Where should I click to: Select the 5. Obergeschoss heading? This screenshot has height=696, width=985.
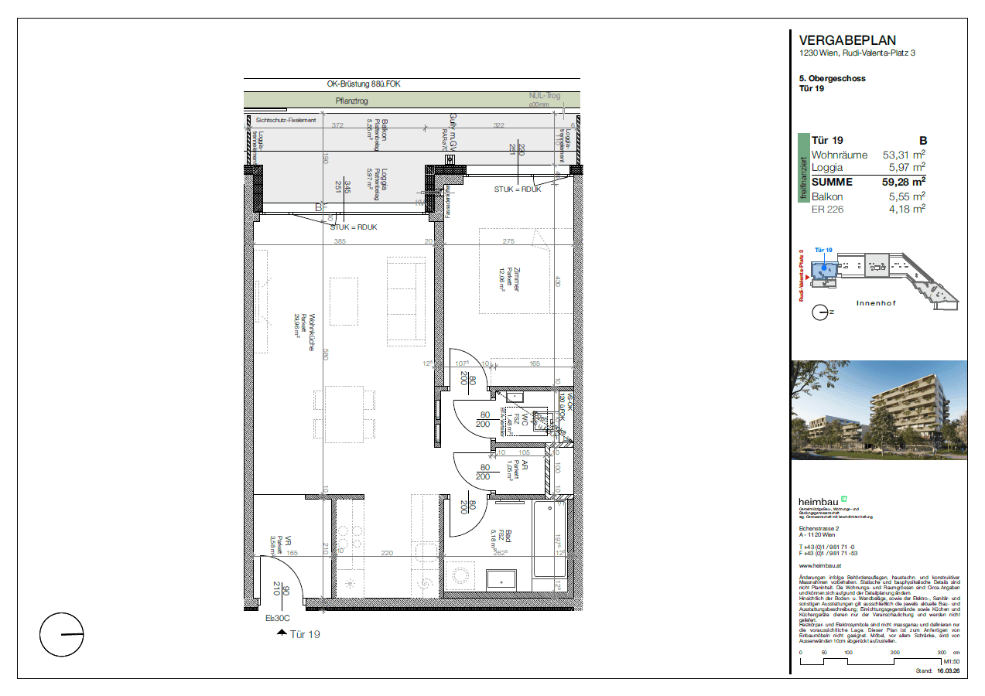(833, 78)
